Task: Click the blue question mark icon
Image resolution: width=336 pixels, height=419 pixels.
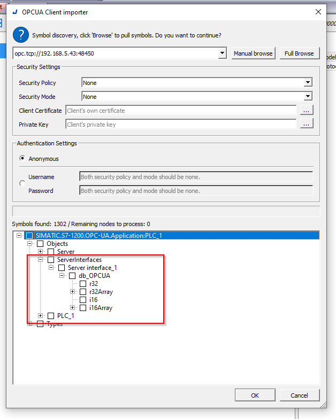Action: (20, 35)
